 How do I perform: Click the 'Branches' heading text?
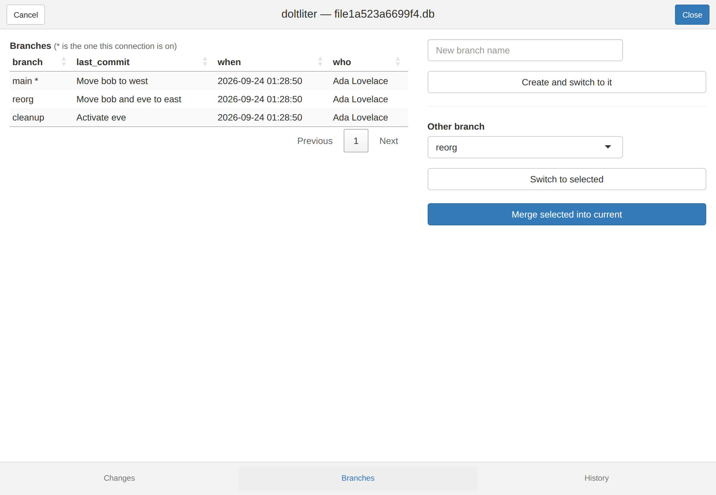click(x=31, y=46)
